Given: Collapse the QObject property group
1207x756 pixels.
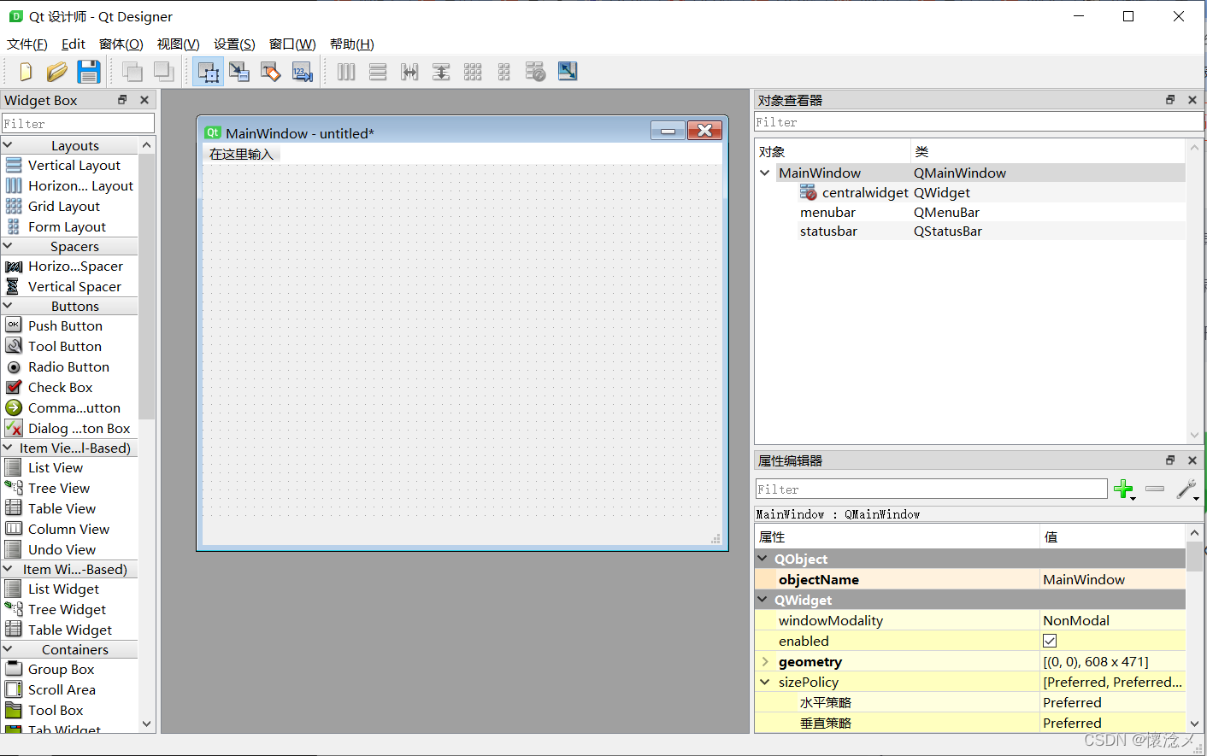Looking at the screenshot, I should coord(762,559).
